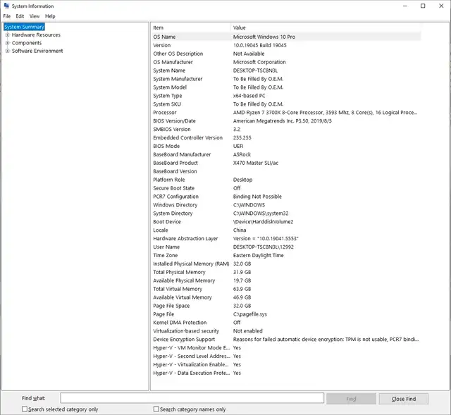Select Software Environment category label
This screenshot has width=451, height=415.
pos(37,51)
